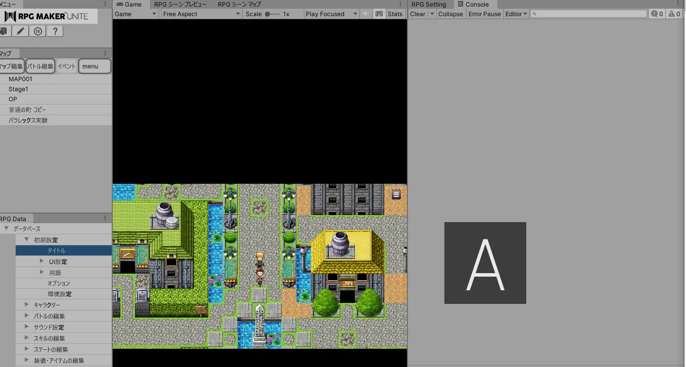Image resolution: width=686 pixels, height=367 pixels.
Task: Open the Play Focused dropdown
Action: coord(331,14)
